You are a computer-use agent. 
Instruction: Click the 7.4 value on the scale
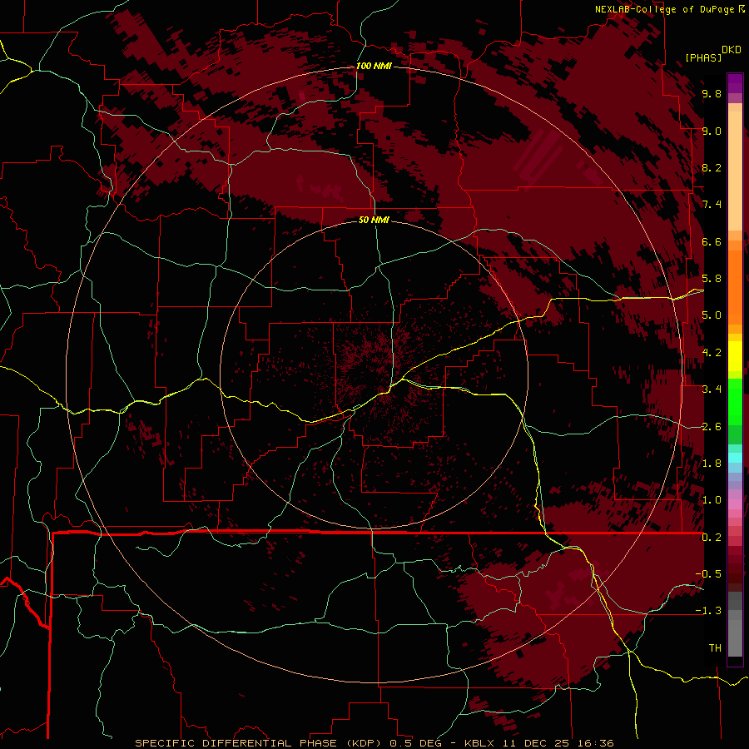[712, 205]
